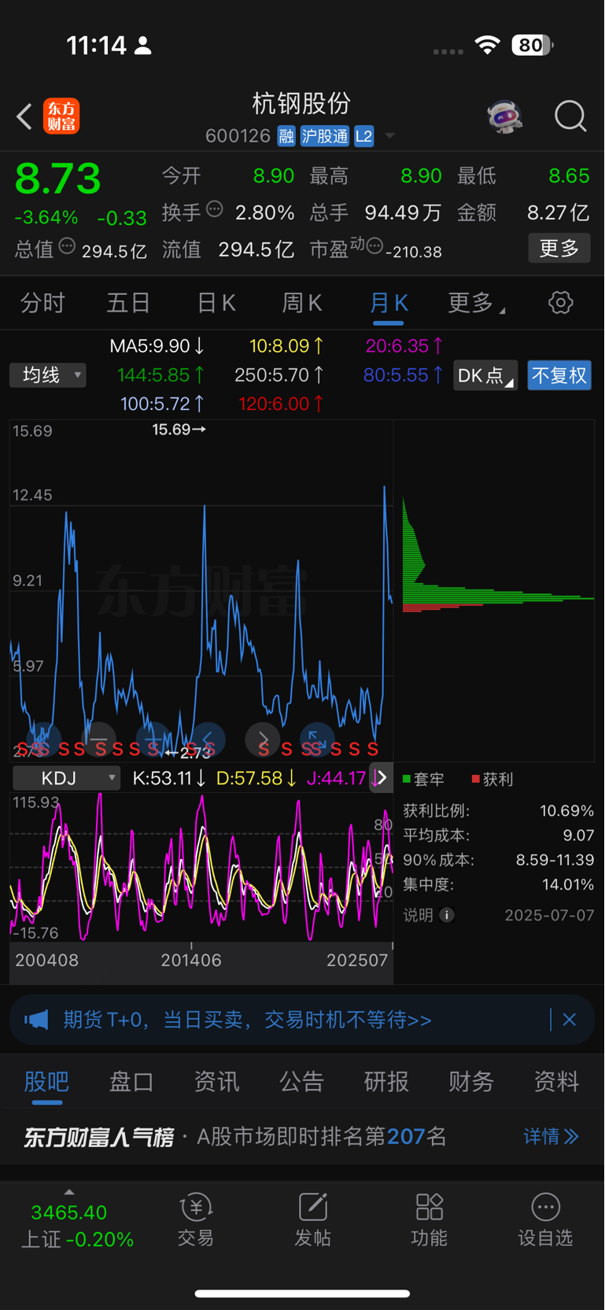
Task: Tap the stock name 杭钢股份
Action: coord(301,103)
